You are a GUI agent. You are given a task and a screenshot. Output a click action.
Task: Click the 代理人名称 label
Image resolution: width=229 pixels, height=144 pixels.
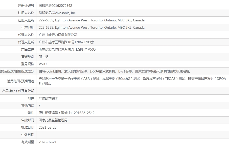[x=26, y=35]
